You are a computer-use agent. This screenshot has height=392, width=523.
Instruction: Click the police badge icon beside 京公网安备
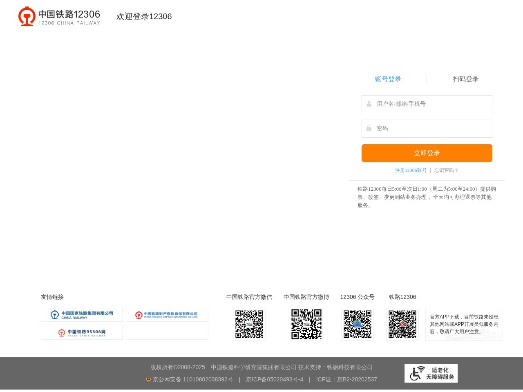point(149,379)
